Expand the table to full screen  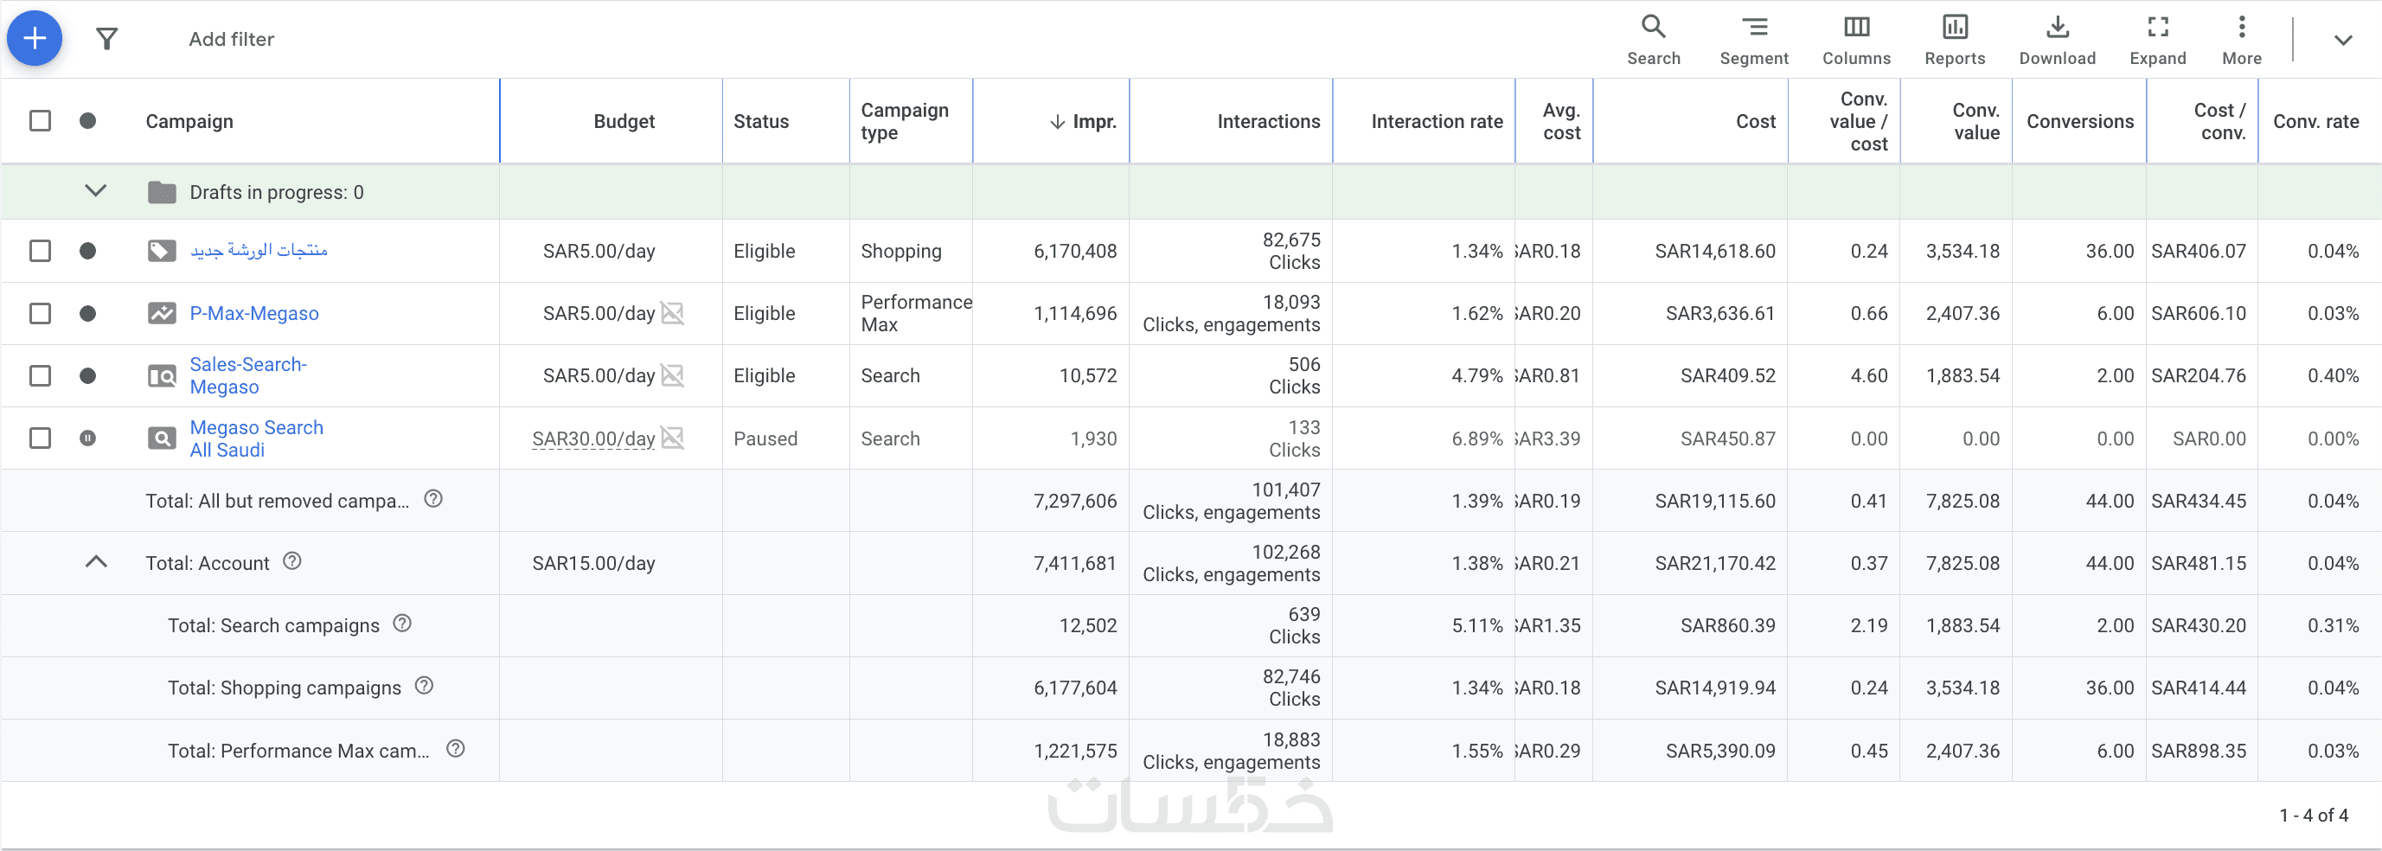click(2157, 39)
